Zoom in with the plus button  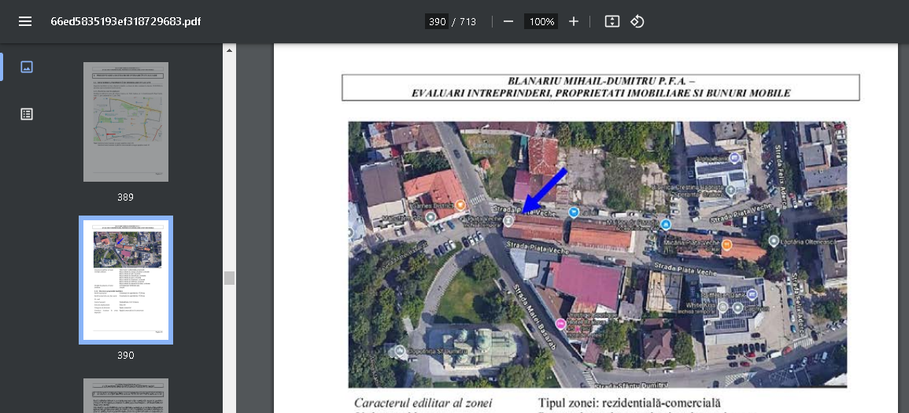pos(574,21)
